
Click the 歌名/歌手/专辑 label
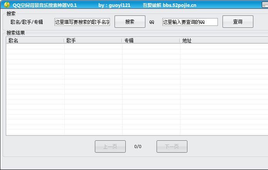click(27, 22)
